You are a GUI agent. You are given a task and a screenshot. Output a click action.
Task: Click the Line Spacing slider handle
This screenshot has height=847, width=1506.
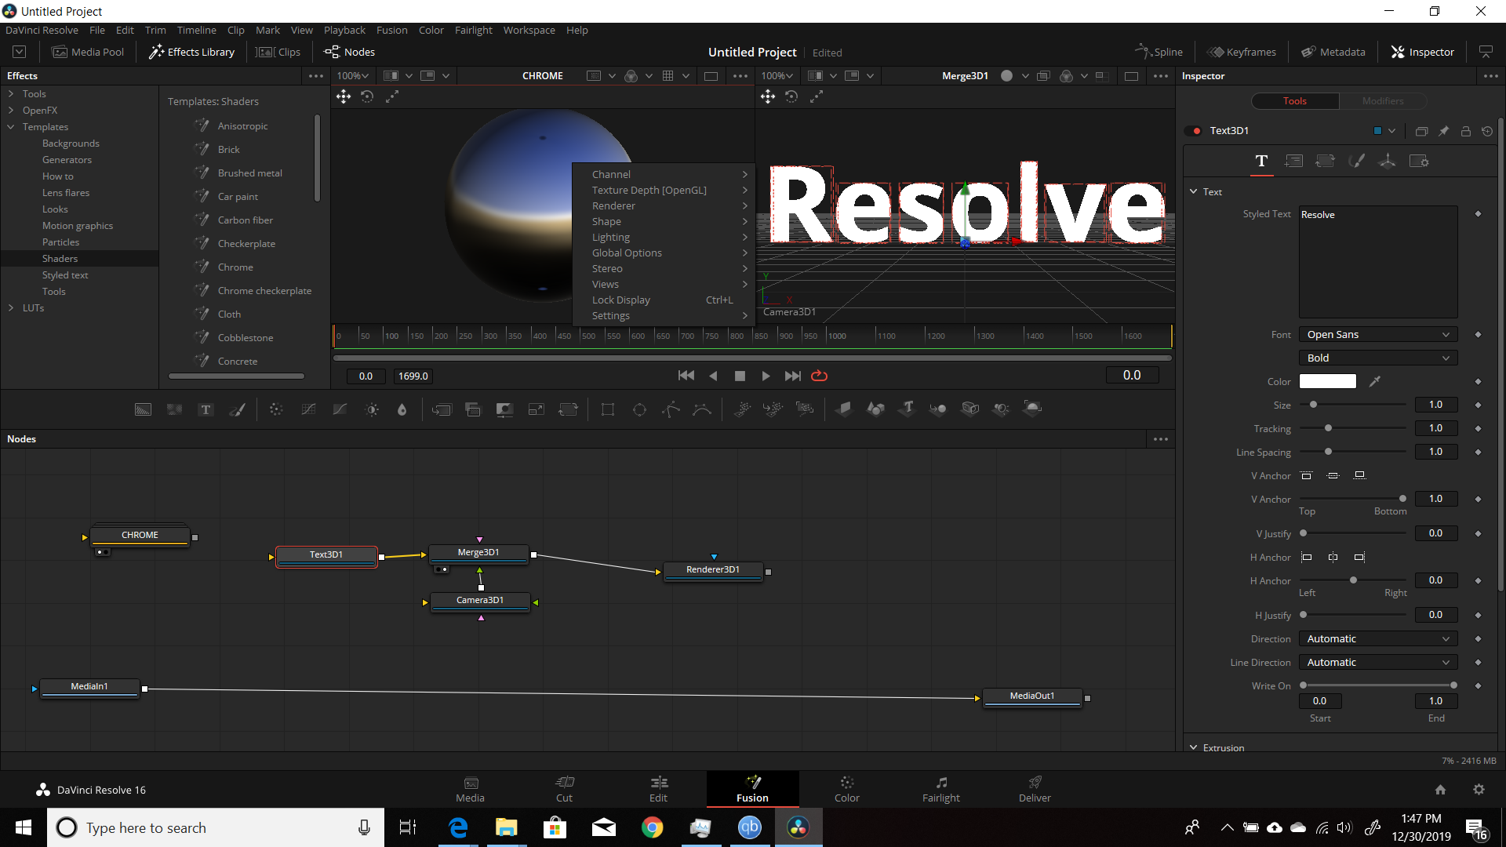pos(1328,452)
